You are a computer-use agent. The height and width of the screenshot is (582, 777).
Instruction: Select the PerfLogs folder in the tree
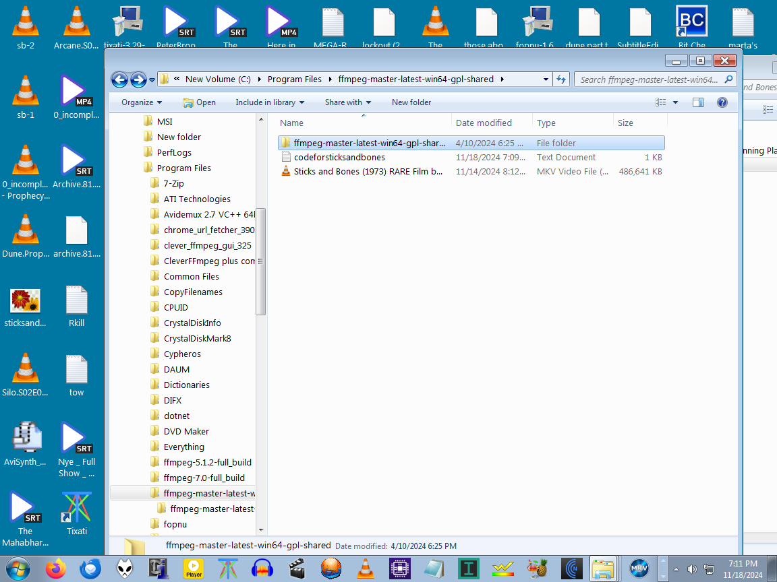(x=174, y=153)
